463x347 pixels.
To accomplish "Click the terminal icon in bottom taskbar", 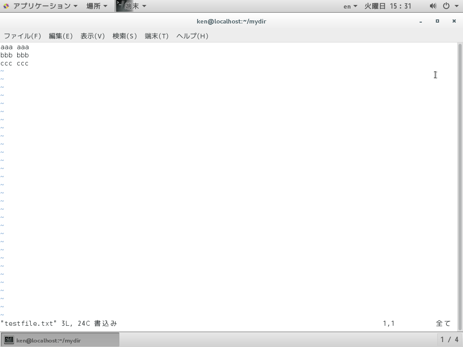I will (x=9, y=340).
